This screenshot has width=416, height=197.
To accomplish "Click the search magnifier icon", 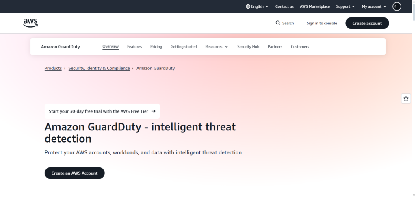I will pyautogui.click(x=278, y=23).
